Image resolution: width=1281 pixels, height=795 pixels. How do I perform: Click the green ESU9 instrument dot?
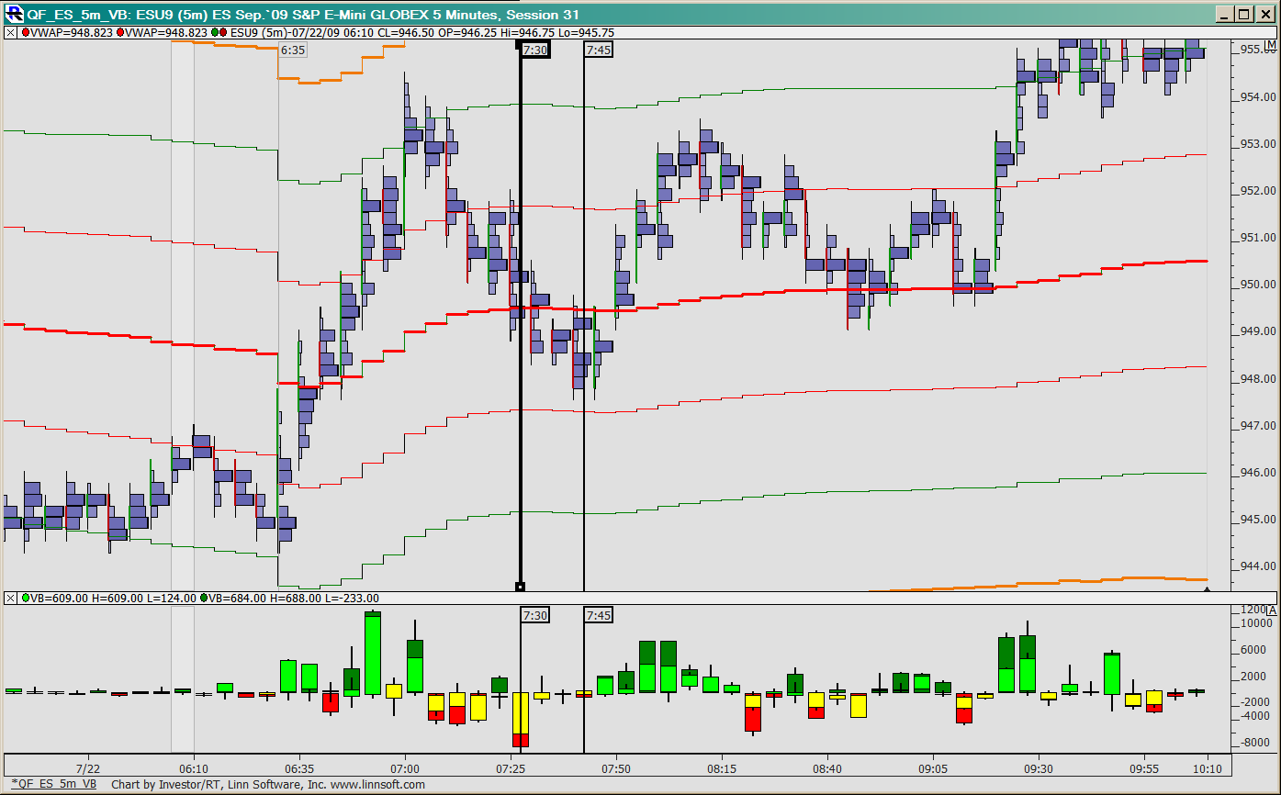pyautogui.click(x=213, y=33)
